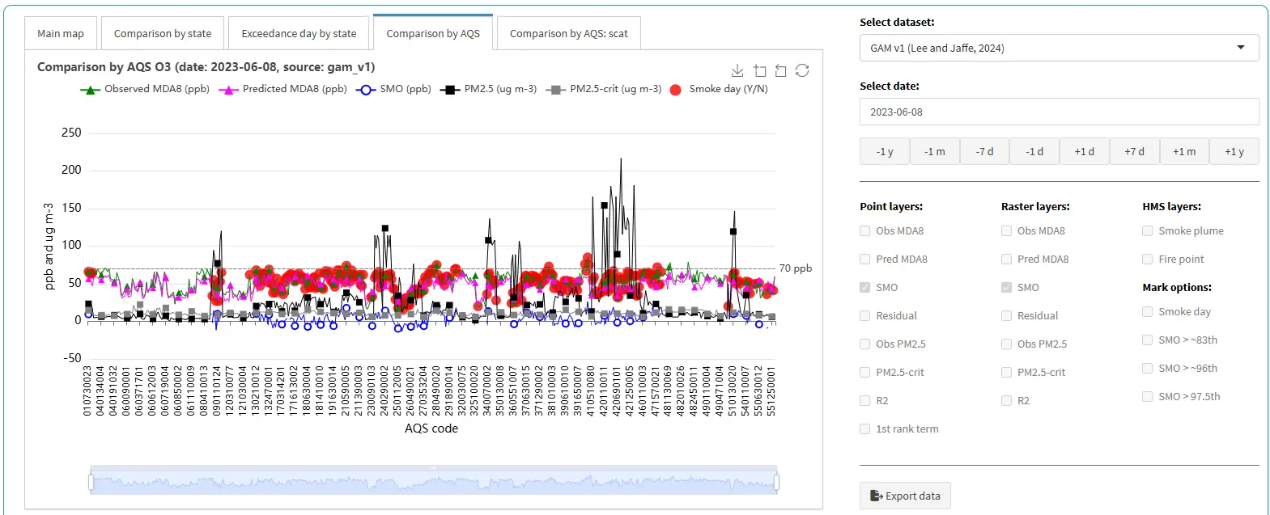1270x515 pixels.
Task: Open the Select dataset dropdown
Action: (x=1058, y=49)
